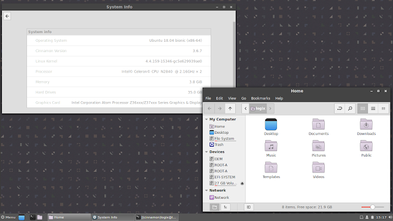Open the Menu button on the panel
393x221 pixels.
[8, 217]
